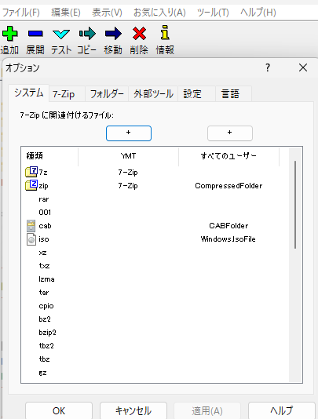This screenshot has width=318, height=419.
Task: Open the 表示(V) menu
Action: coord(107,13)
